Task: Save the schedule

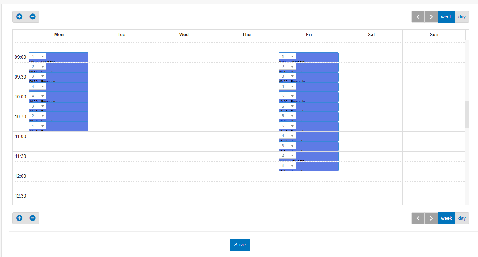Action: (240, 245)
